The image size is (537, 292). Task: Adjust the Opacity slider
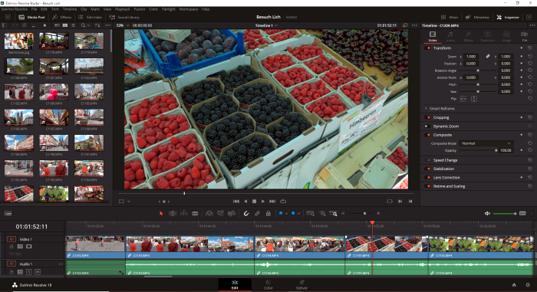point(477,150)
